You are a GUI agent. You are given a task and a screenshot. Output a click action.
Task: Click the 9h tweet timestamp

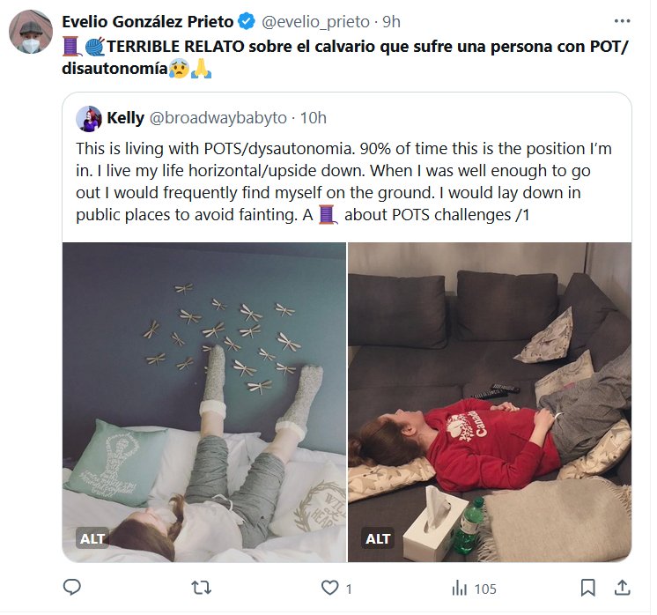(x=391, y=21)
